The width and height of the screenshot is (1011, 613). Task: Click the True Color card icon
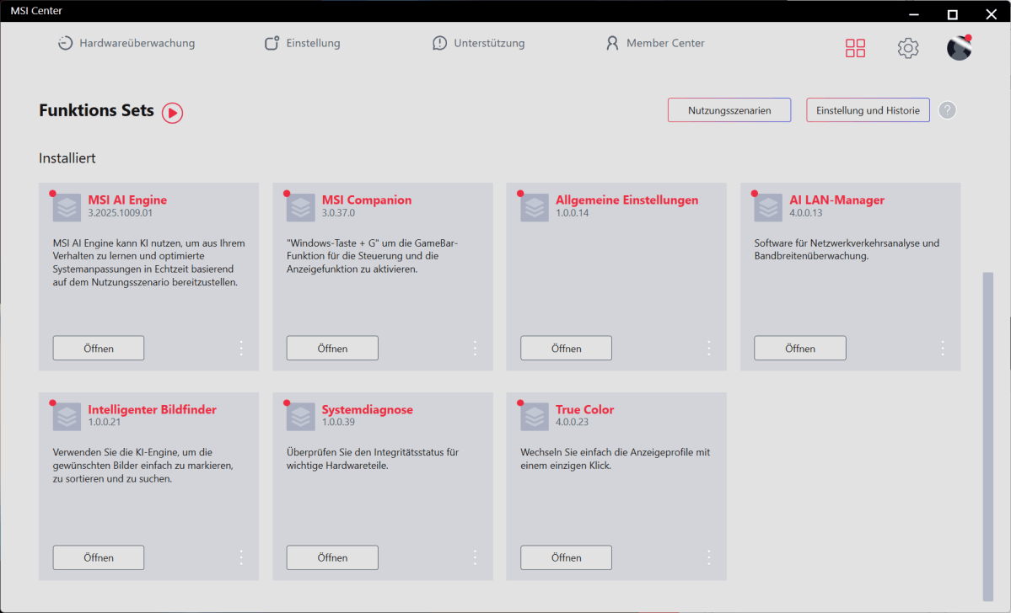[535, 417]
